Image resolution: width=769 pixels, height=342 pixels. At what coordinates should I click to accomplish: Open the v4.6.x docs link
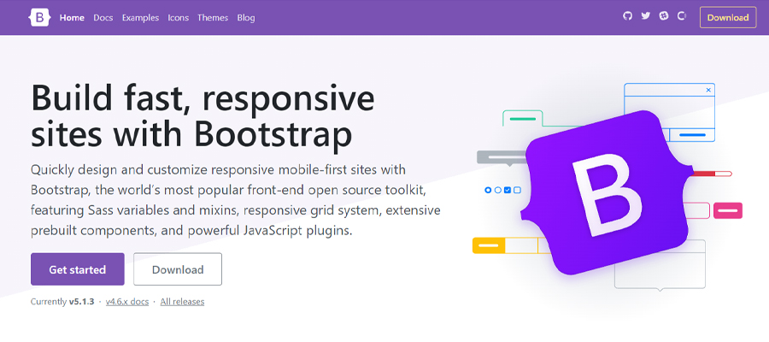(127, 302)
